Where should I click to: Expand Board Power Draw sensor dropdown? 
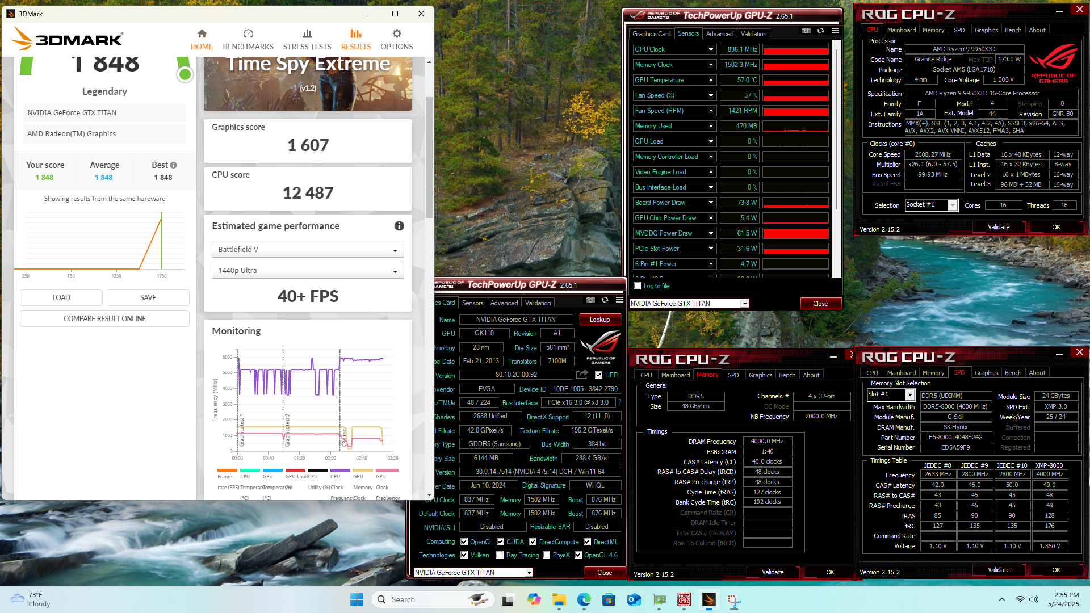(x=711, y=203)
